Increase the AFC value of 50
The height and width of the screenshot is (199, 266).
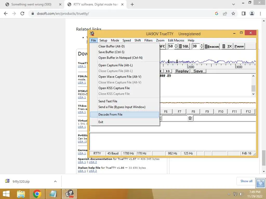(x=176, y=45)
